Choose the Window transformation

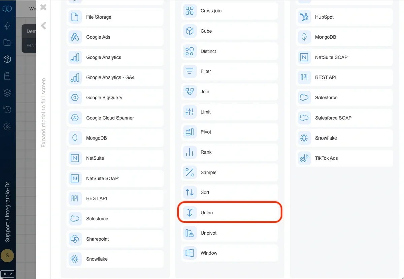[x=230, y=253]
